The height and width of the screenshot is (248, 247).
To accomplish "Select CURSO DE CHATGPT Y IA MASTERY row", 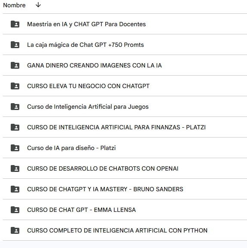I will [125, 189].
